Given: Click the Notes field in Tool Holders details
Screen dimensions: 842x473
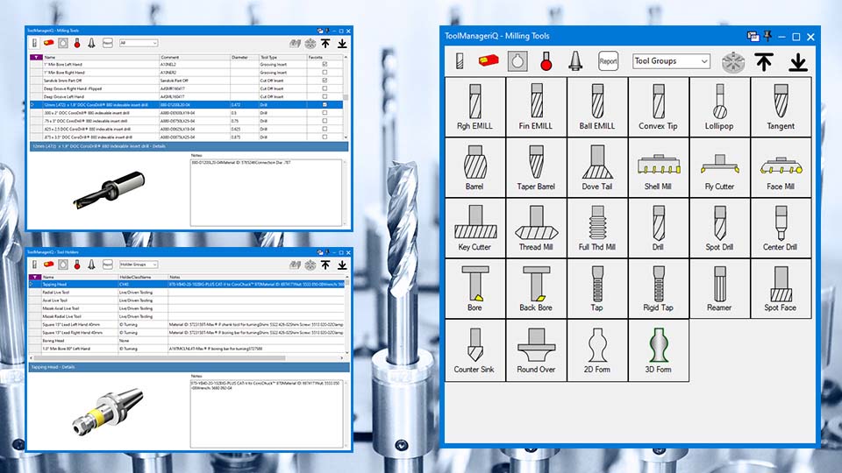Looking at the screenshot, I should 267,413.
